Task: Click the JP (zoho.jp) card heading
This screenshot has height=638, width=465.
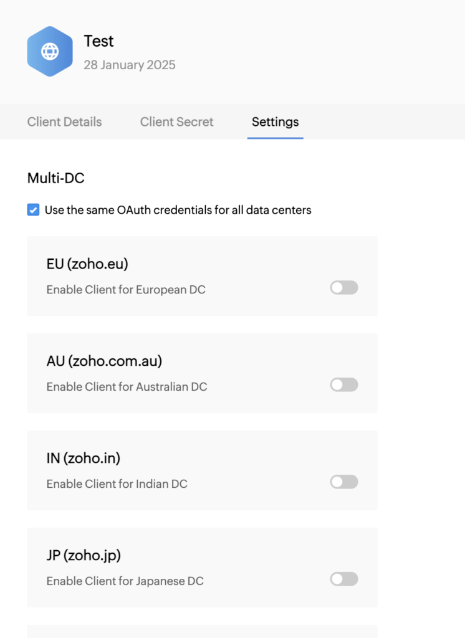Action: 84,556
